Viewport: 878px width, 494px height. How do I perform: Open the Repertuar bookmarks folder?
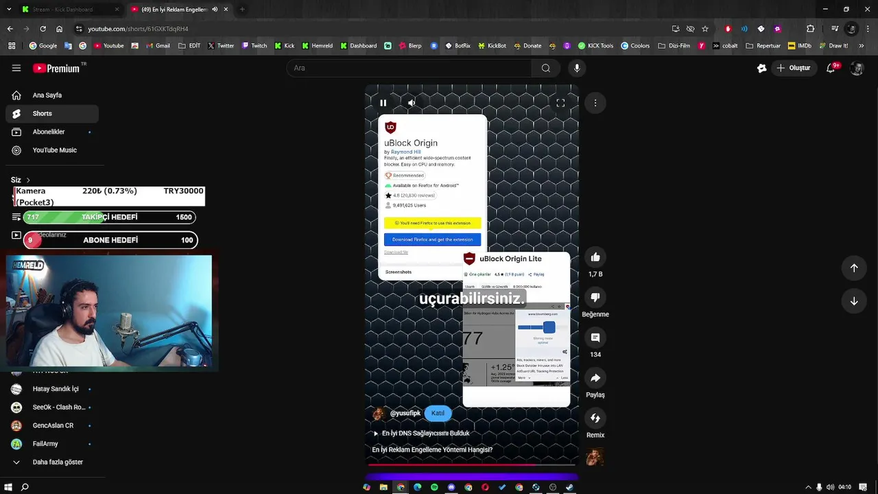tap(763, 46)
